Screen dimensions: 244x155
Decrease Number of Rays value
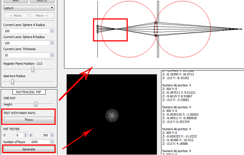coord(52,143)
